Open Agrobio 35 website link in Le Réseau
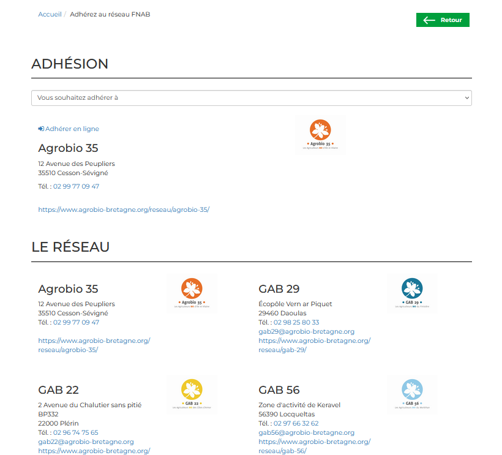 94,345
